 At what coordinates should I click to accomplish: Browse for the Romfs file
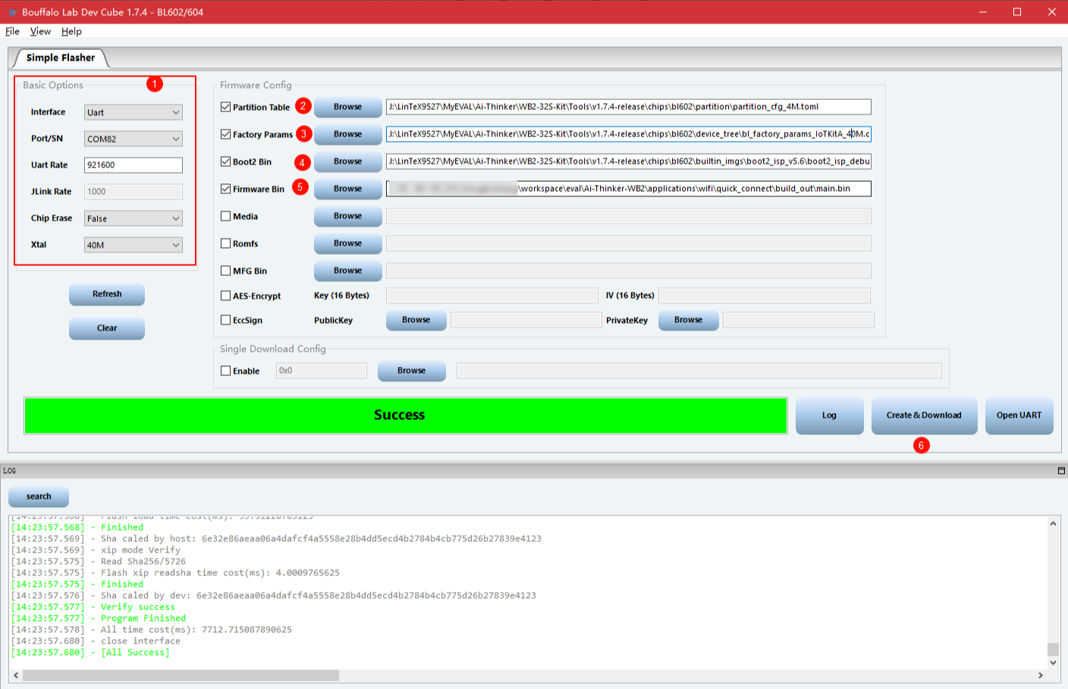348,243
